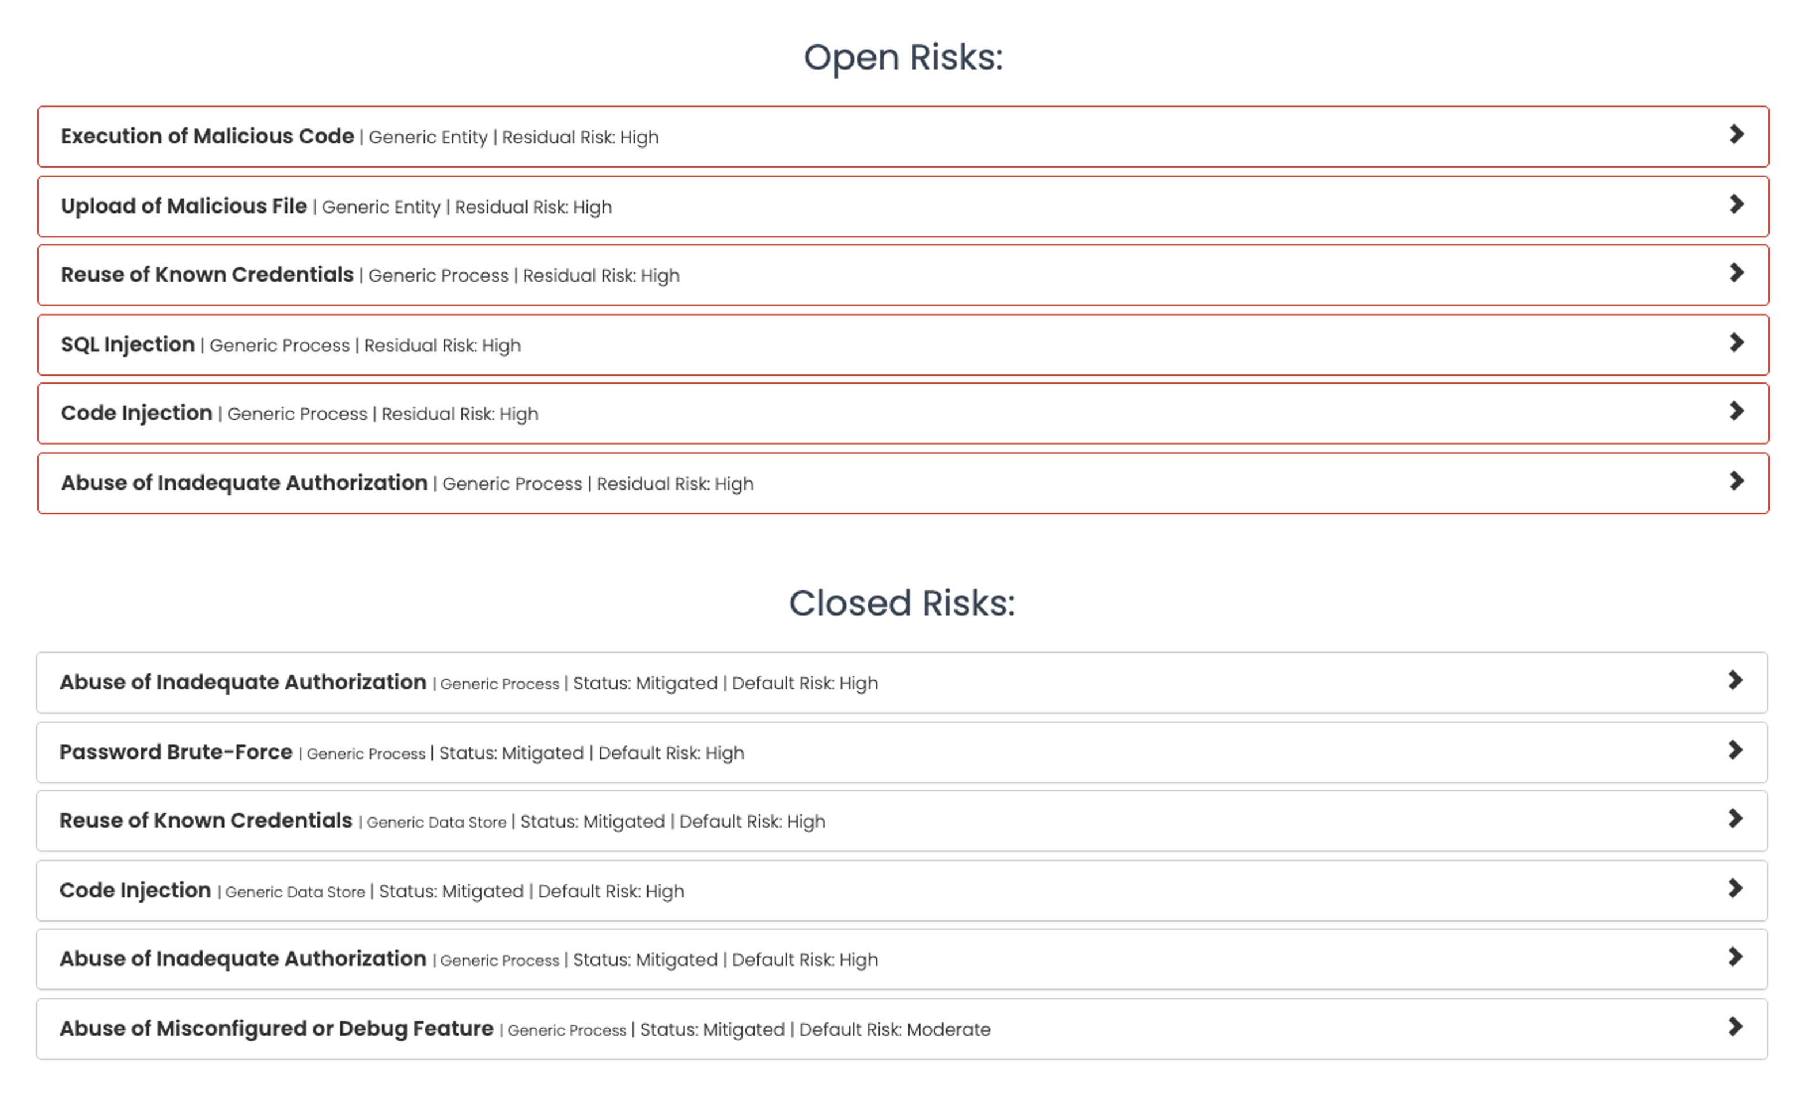Click chevron on Upload of Malicious File row

coord(1736,205)
